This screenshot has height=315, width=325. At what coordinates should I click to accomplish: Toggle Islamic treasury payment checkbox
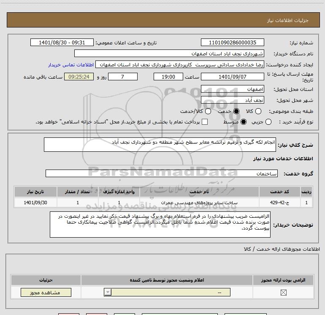click(x=205, y=122)
